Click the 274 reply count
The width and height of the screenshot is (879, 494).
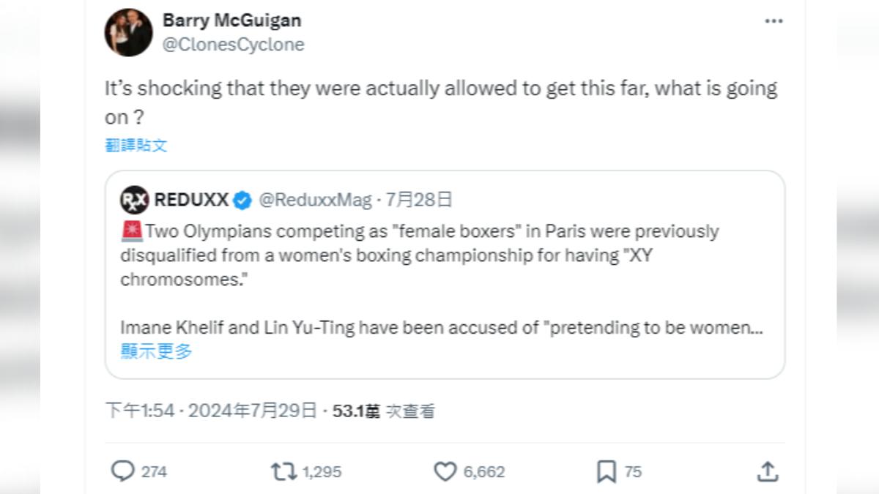tap(154, 472)
